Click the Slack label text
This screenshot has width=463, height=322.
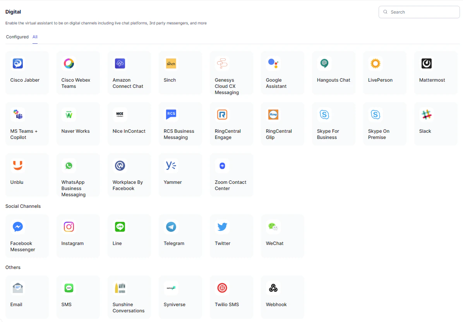pos(425,131)
